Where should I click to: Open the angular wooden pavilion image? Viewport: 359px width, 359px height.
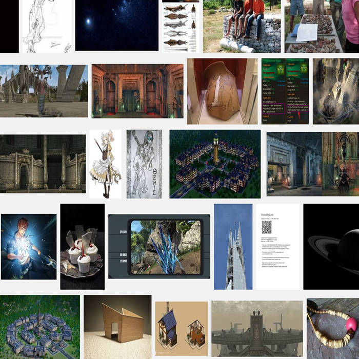(x=117, y=326)
